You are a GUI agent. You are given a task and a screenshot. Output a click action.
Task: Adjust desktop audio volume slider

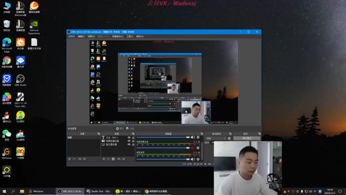coord(163,159)
